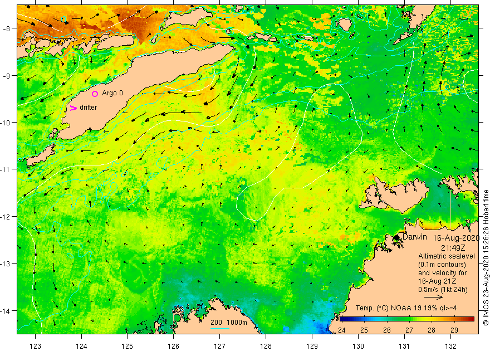The height and width of the screenshot is (351, 490).
Task: Click longitude axis label 126
Action: (x=173, y=346)
